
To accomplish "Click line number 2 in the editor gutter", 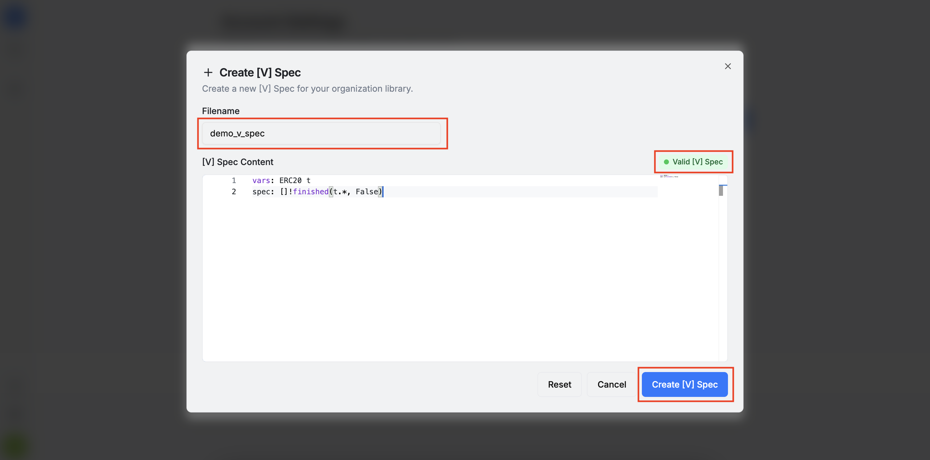I will [233, 192].
